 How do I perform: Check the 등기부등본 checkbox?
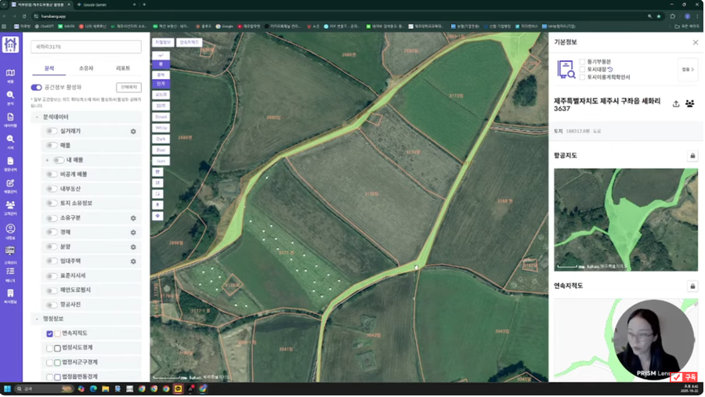coord(582,62)
